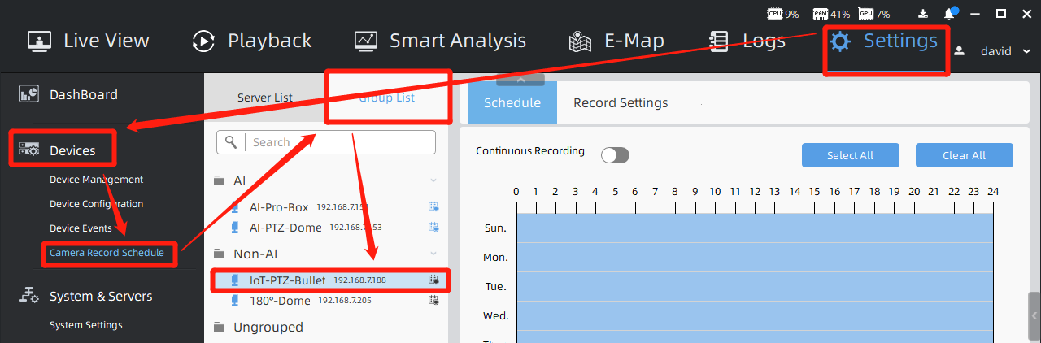This screenshot has height=343, width=1041.
Task: Open the Schedule tab
Action: 512,102
